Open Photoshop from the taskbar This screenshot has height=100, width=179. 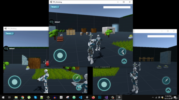pos(100,97)
